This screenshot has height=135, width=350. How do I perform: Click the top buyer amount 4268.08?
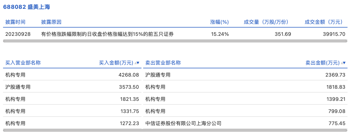pyautogui.click(x=129, y=75)
